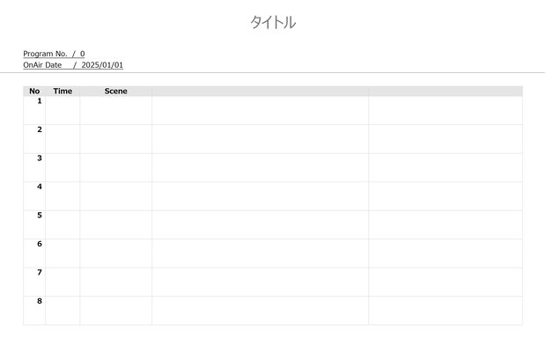Select the Scene cell in row 5
This screenshot has width=546, height=338.
pos(116,224)
